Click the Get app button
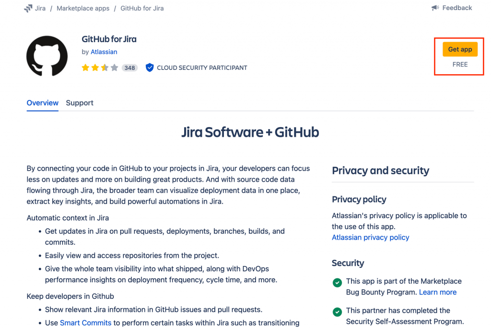The height and width of the screenshot is (329, 491). (x=460, y=49)
